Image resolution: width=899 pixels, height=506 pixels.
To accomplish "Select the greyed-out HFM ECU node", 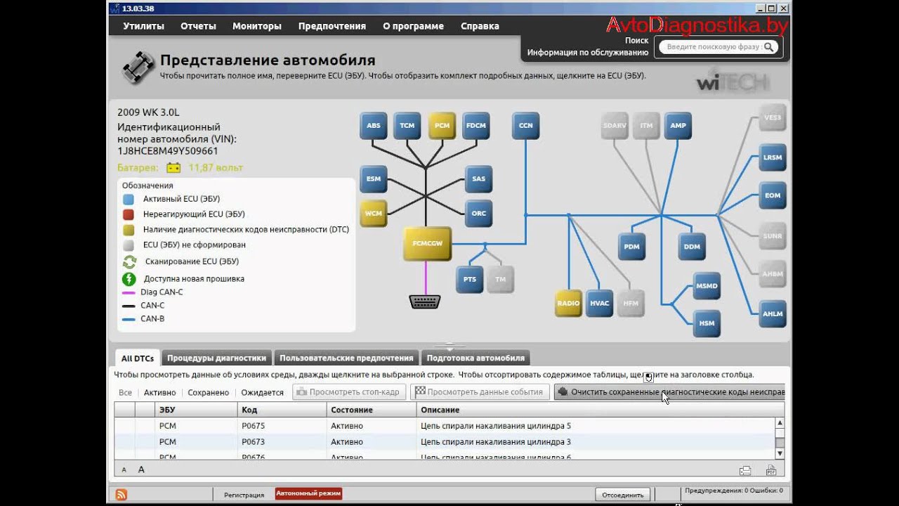I will click(x=631, y=304).
